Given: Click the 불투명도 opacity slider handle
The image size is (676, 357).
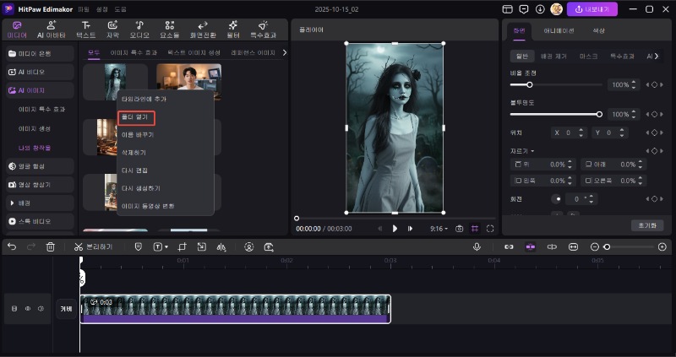Looking at the screenshot, I should (599, 114).
